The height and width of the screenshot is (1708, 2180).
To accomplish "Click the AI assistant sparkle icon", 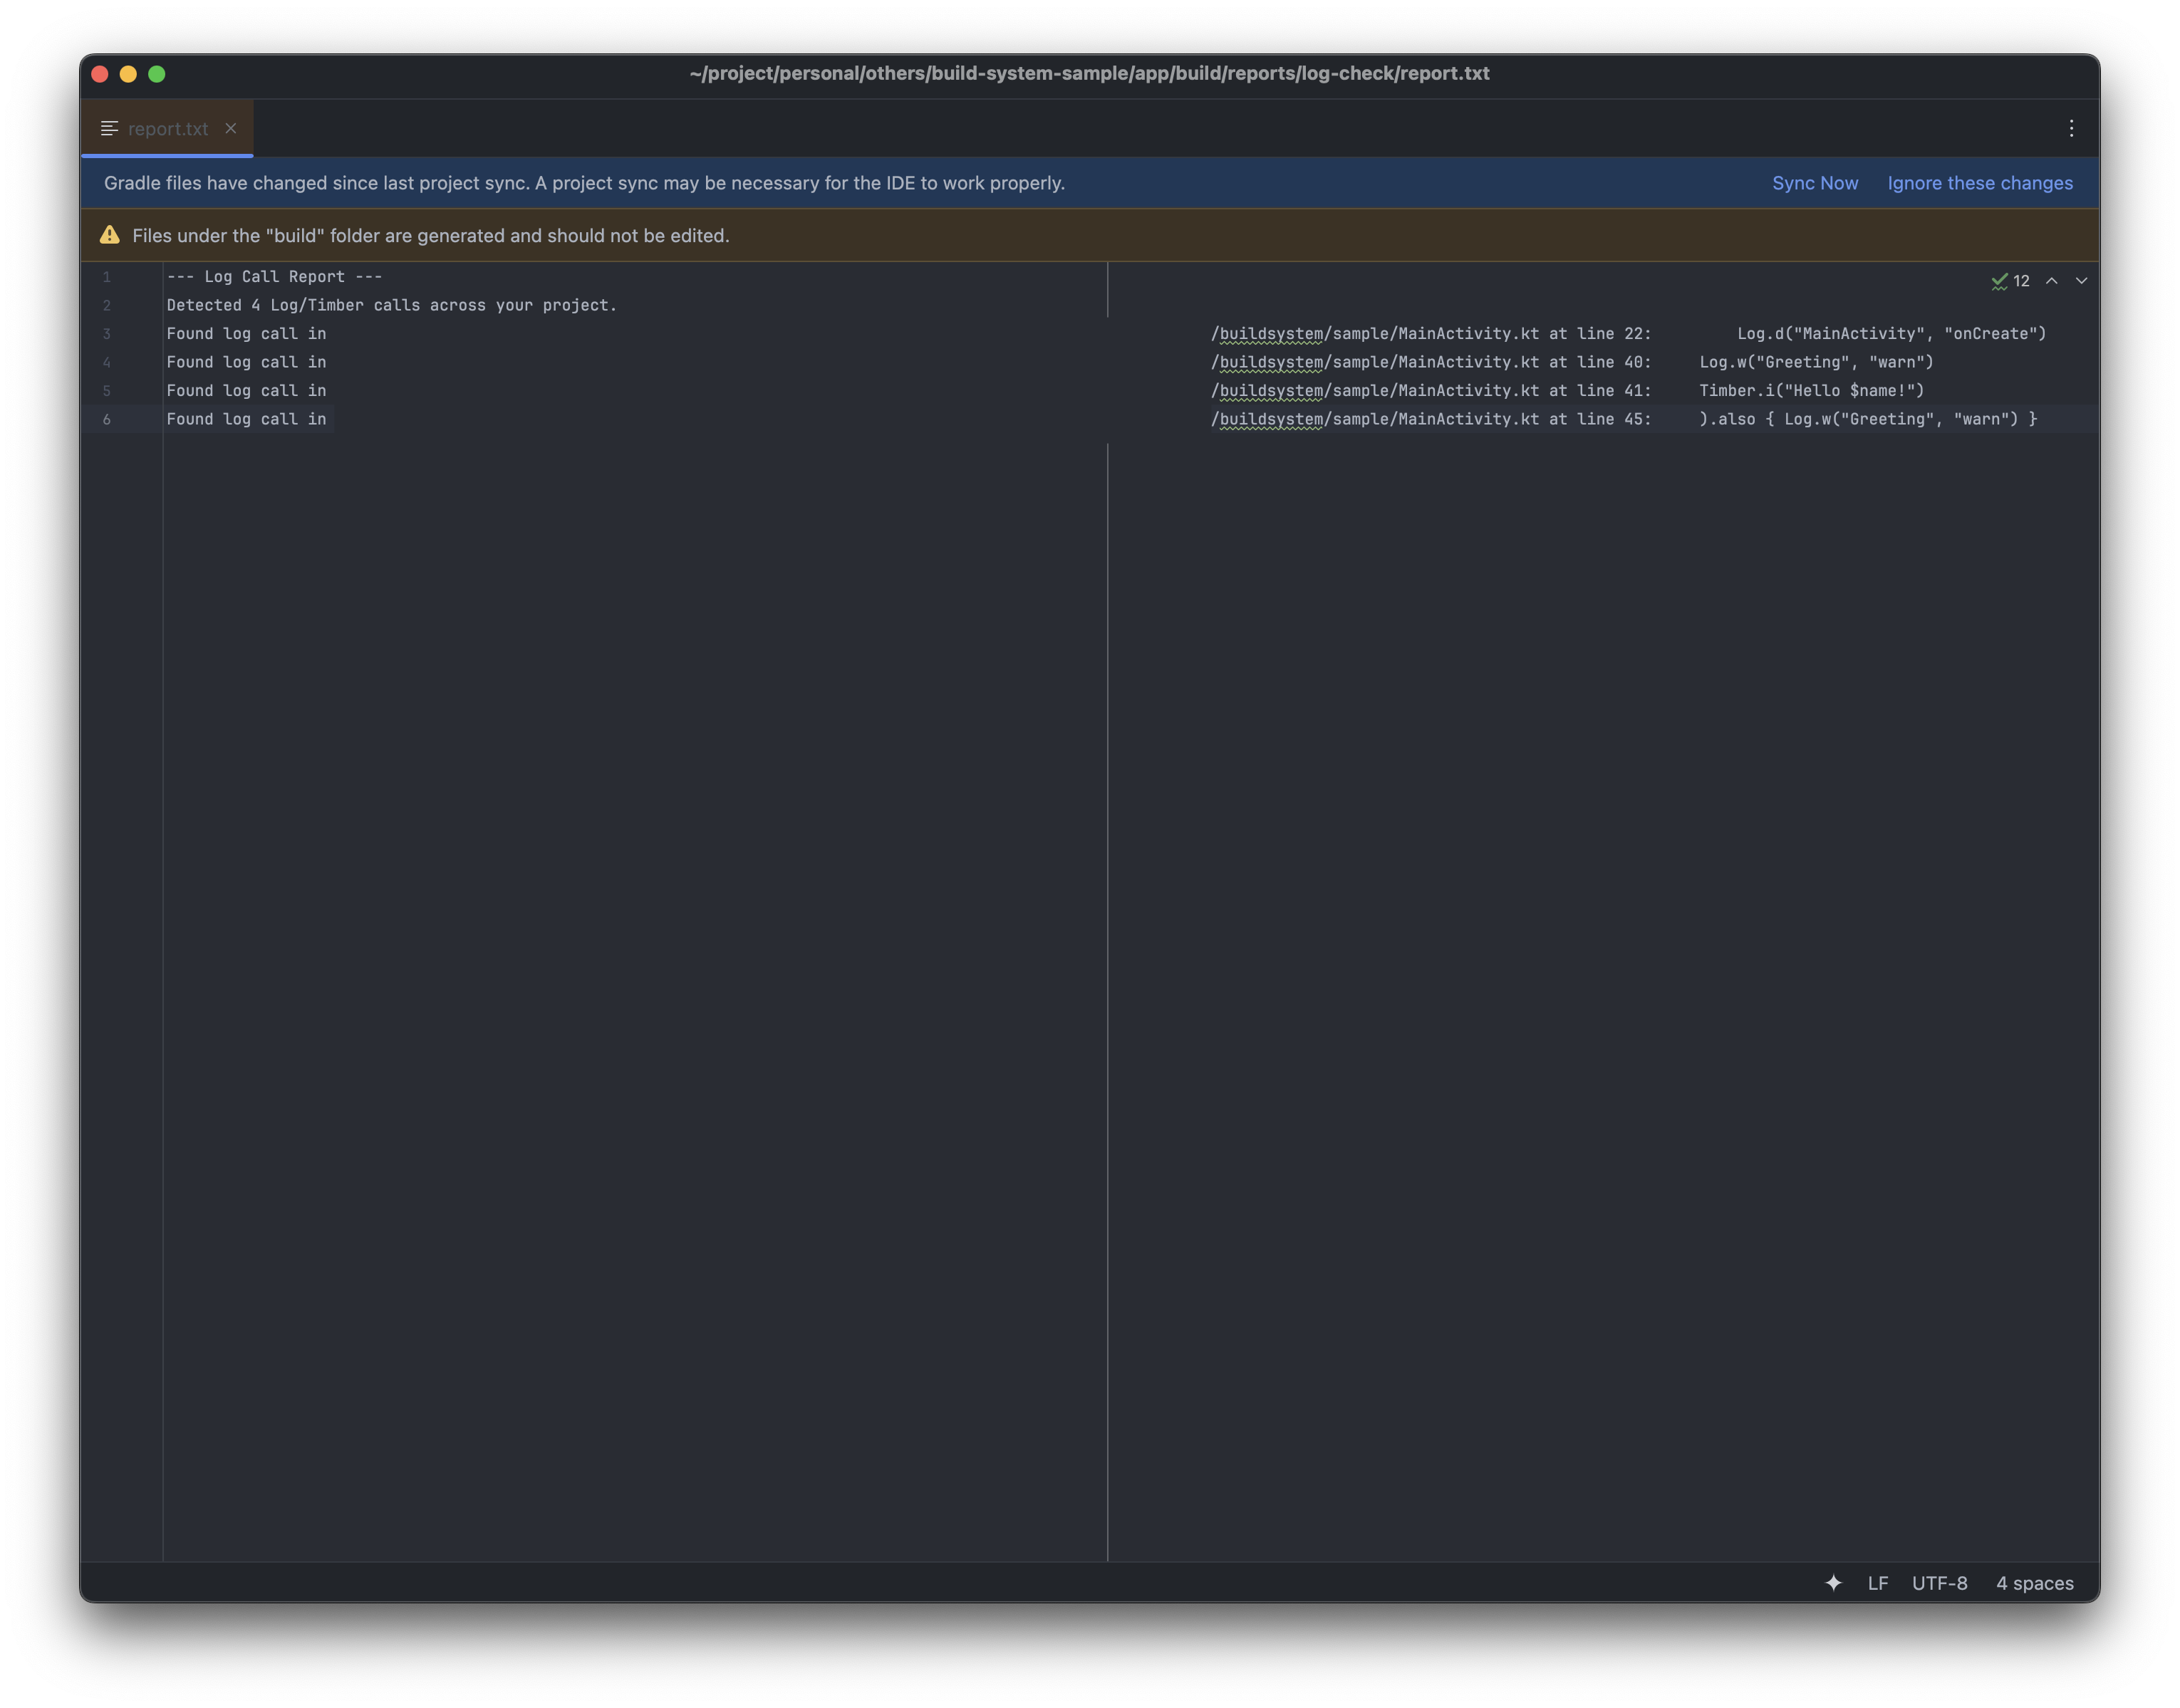I will click(1833, 1582).
